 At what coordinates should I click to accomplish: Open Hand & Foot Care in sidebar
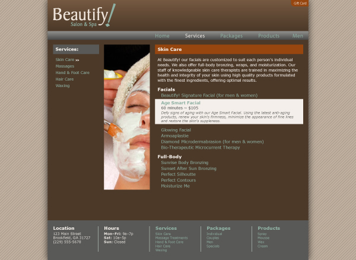(72, 72)
